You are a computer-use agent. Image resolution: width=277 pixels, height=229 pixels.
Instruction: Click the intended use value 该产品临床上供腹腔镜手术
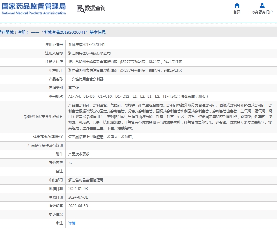tap(101, 137)
